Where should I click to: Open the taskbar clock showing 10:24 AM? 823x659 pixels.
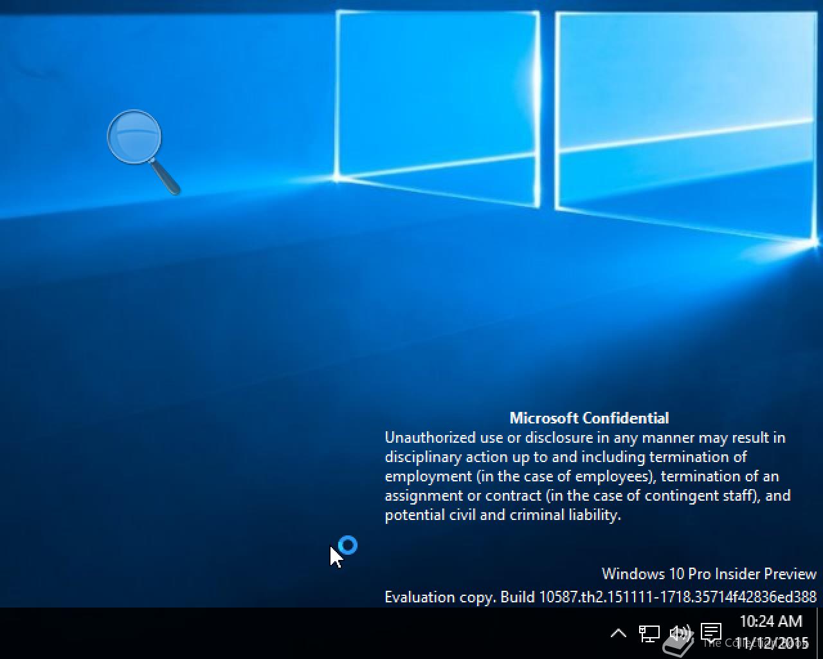click(x=771, y=632)
